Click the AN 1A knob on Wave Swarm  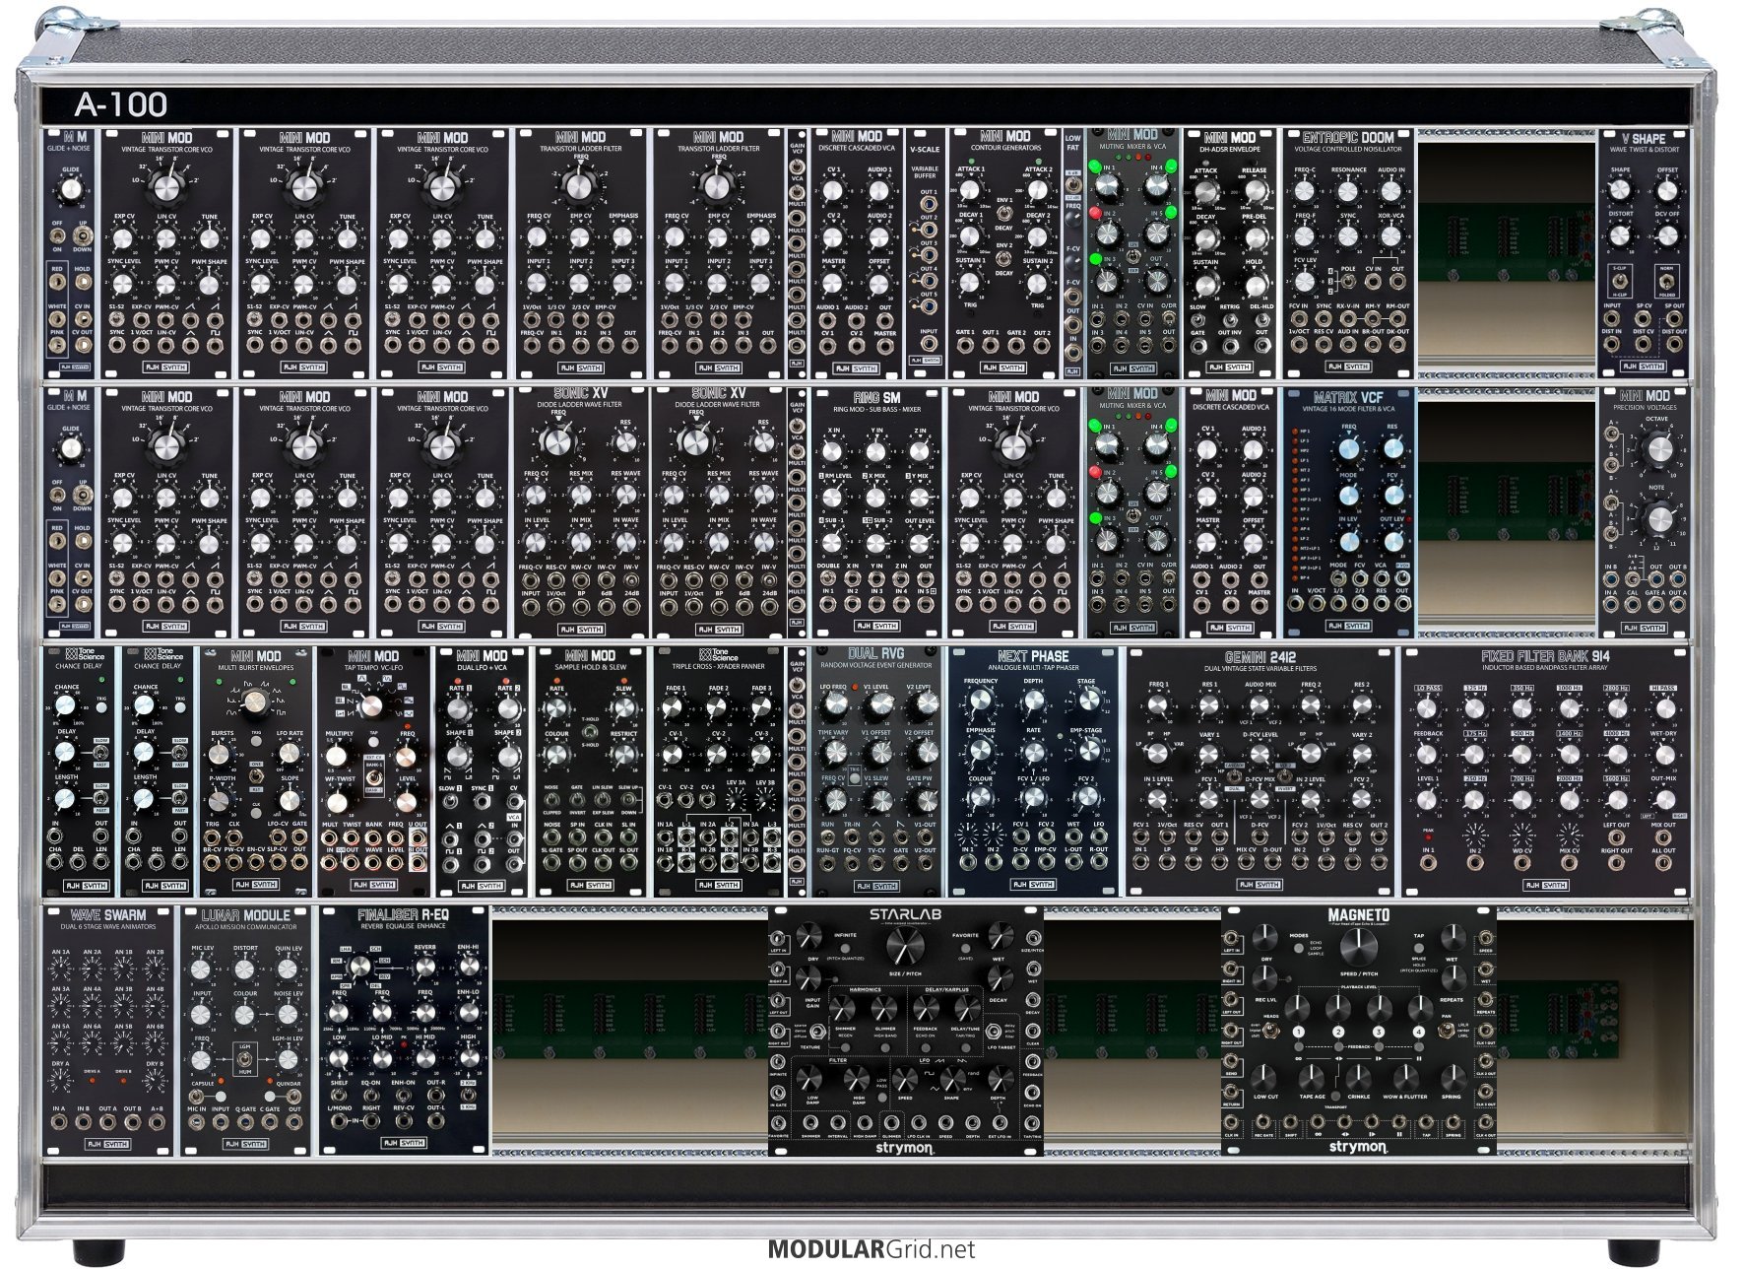[x=60, y=969]
